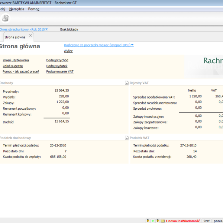Click the Podatek VAT section header

[x=139, y=138]
